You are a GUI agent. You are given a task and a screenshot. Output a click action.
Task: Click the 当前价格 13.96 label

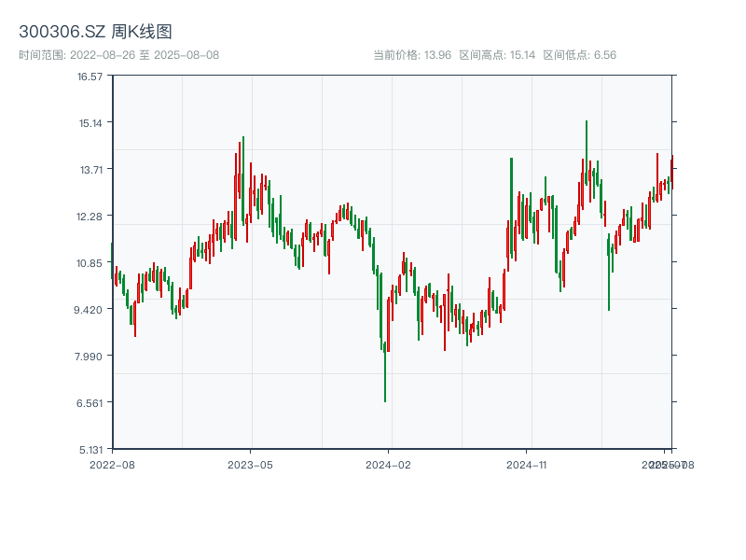(x=411, y=55)
